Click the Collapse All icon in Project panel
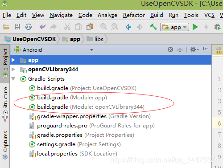 [x=180, y=49]
